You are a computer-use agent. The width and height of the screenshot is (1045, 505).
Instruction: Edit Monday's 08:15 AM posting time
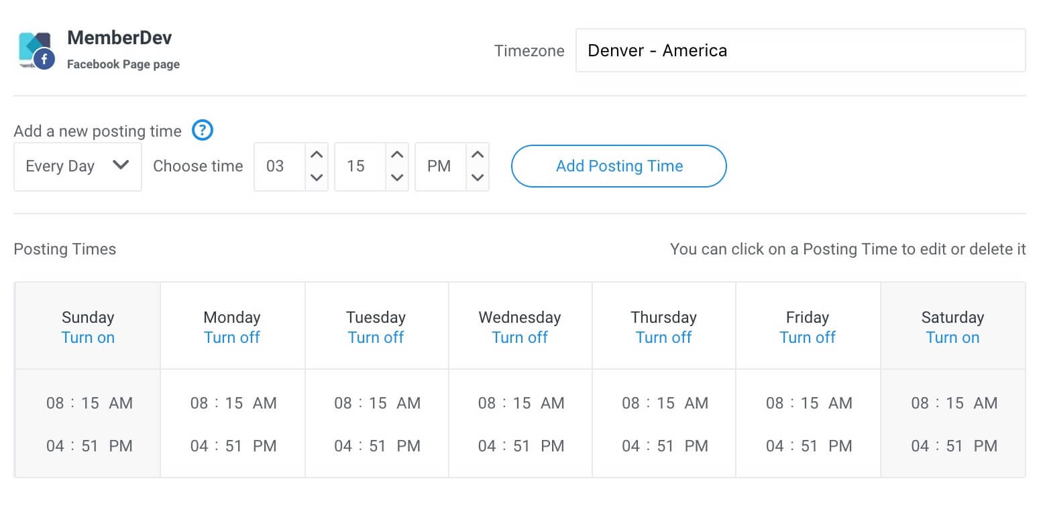tap(233, 403)
